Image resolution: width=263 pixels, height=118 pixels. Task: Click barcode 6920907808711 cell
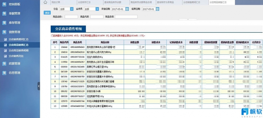pyautogui.click(x=78, y=72)
